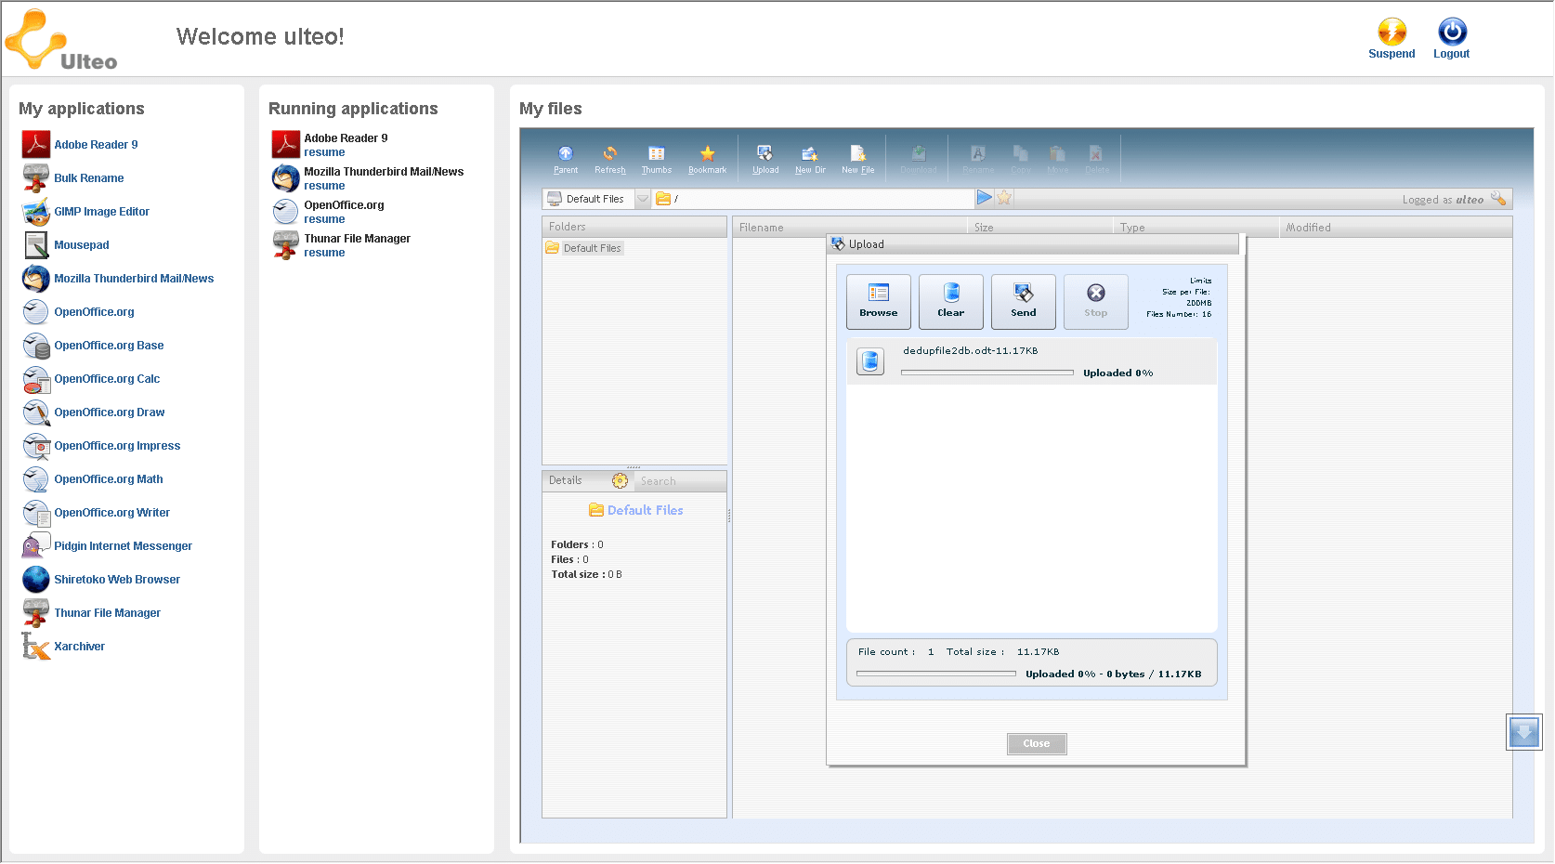
Task: Select Default Files in Folders tree
Action: (592, 248)
